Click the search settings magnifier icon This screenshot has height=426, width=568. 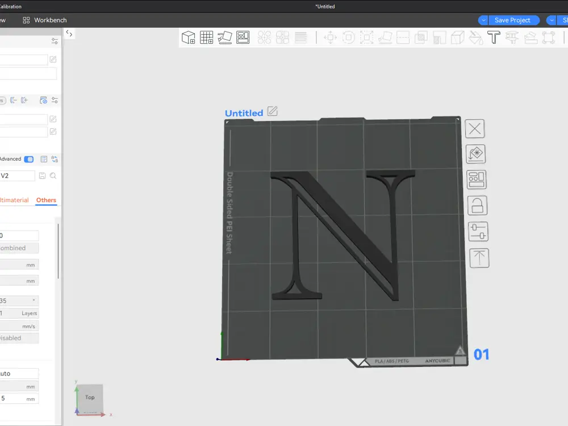[53, 176]
